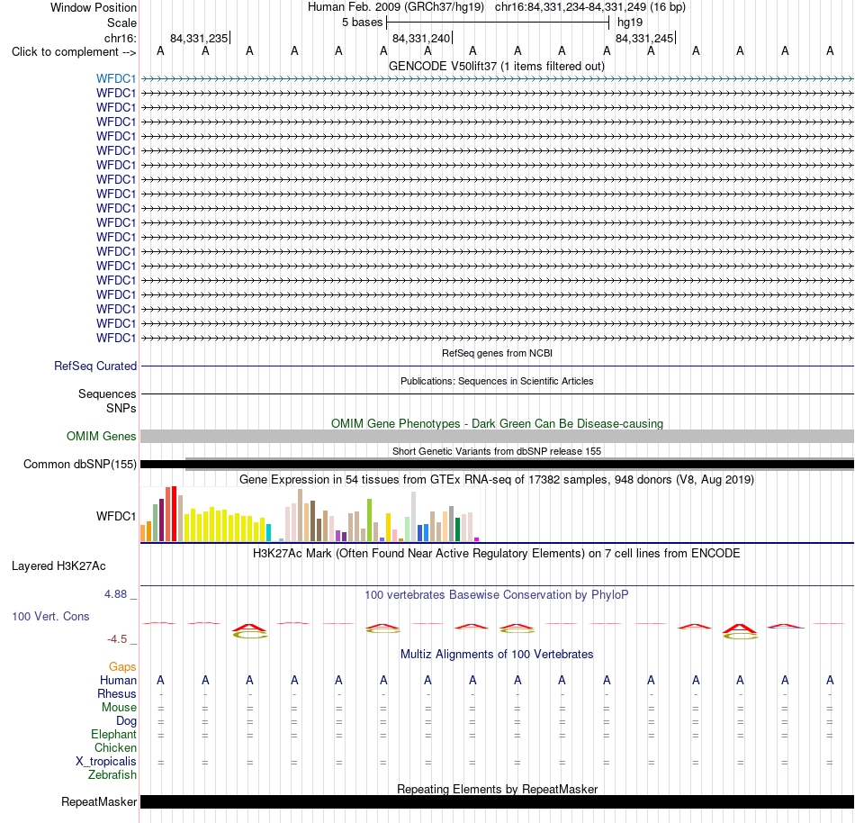Click the '5 bases' scale bar label

[x=362, y=23]
